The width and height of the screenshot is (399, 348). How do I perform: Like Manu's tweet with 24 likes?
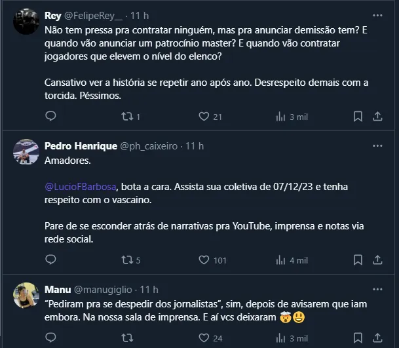pos(204,338)
